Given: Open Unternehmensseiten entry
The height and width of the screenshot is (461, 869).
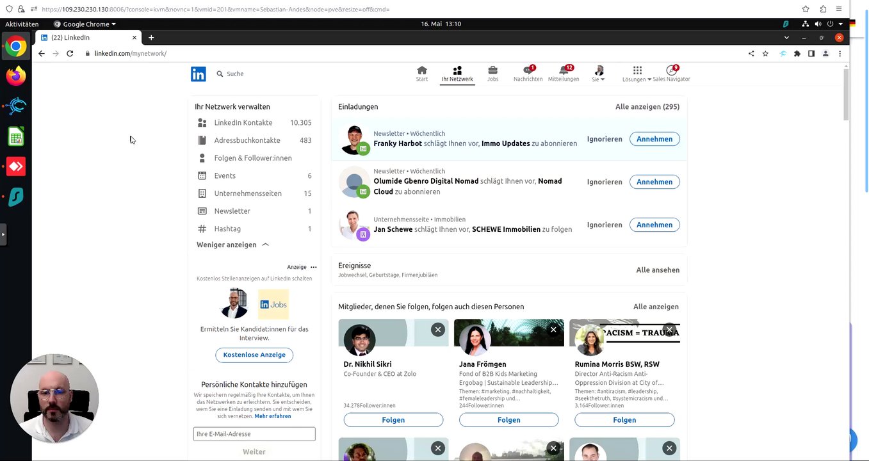Looking at the screenshot, I should click(254, 193).
